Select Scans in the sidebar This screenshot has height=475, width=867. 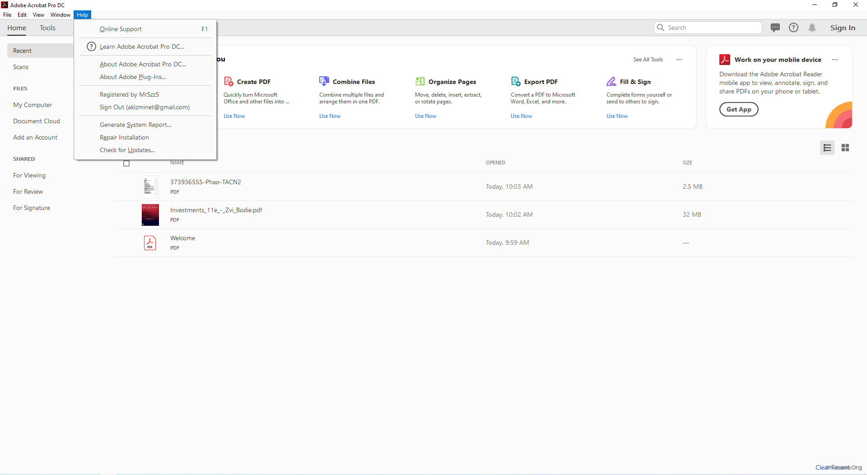tap(21, 67)
